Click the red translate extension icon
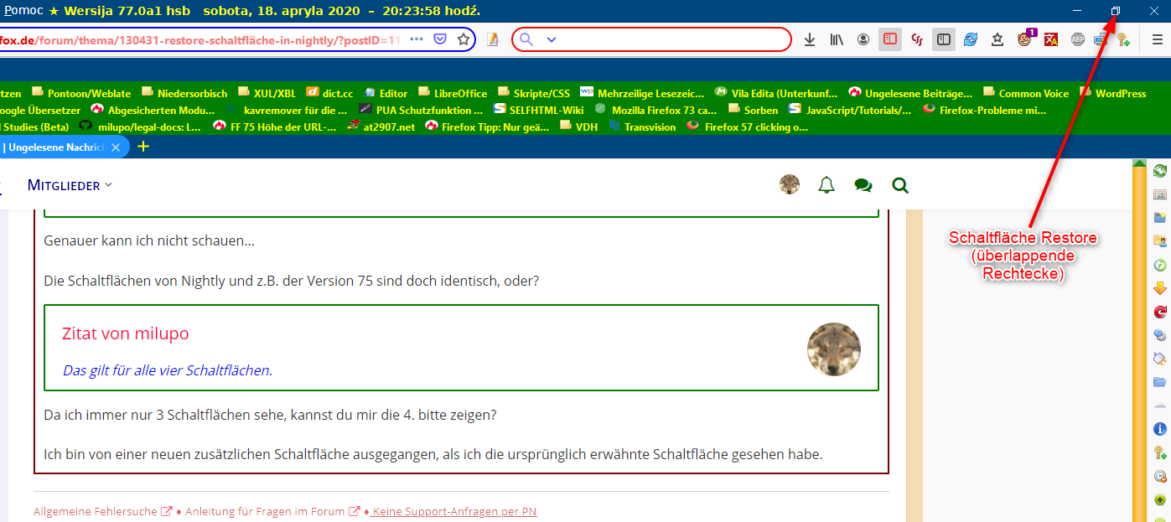The width and height of the screenshot is (1171, 522). 1051,39
